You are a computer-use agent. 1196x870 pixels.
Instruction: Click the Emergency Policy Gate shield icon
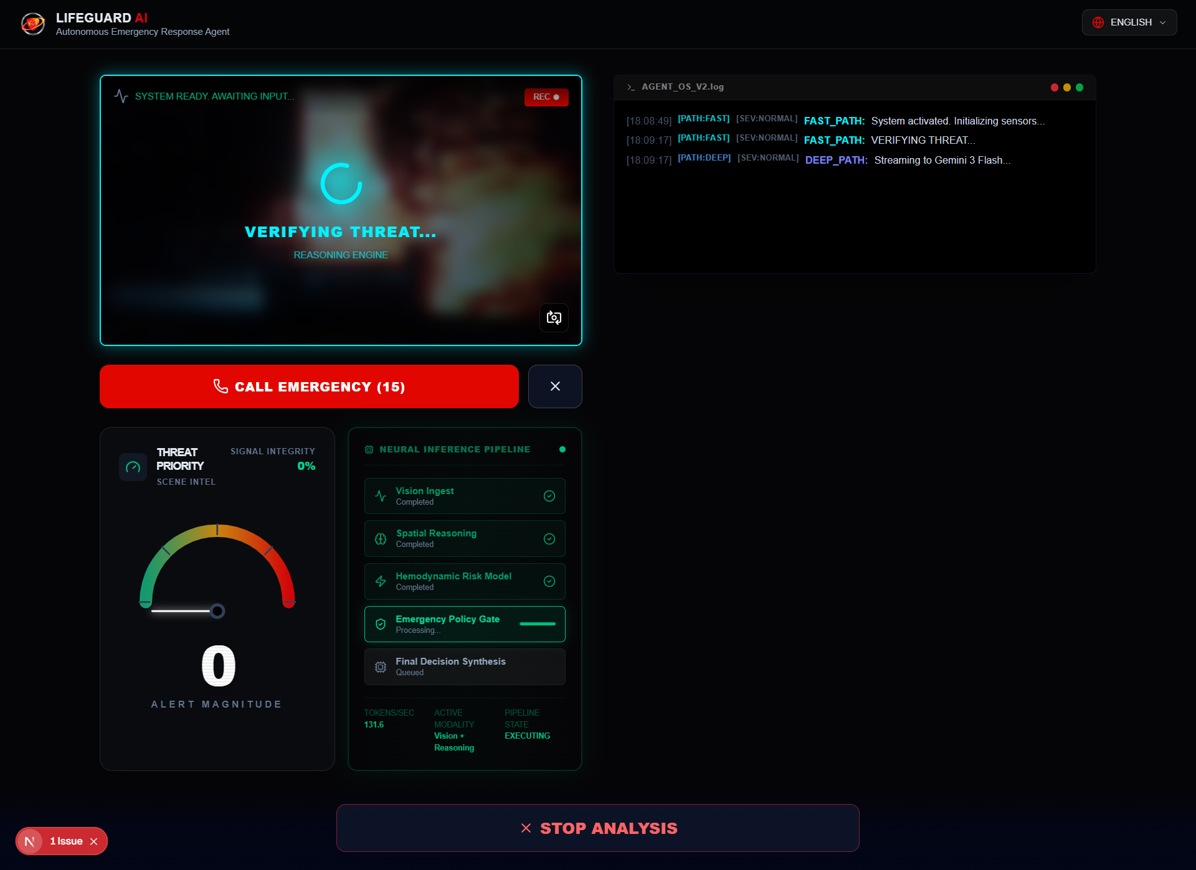pyautogui.click(x=381, y=624)
